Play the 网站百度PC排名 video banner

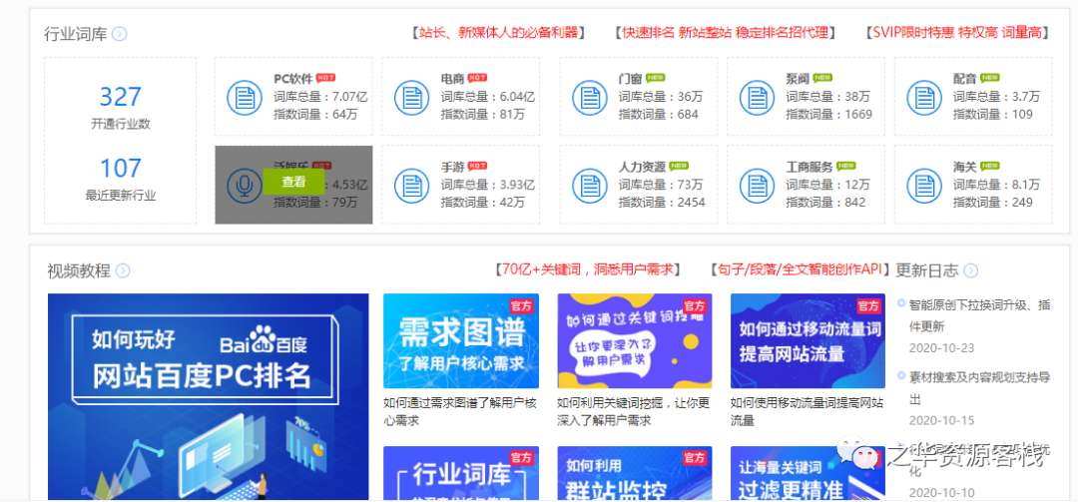209,397
